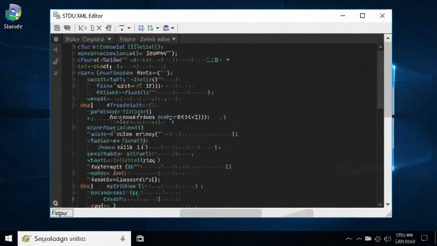Open the dropdown arrow next to the sort icon
The width and height of the screenshot is (437, 246).
coord(157,28)
